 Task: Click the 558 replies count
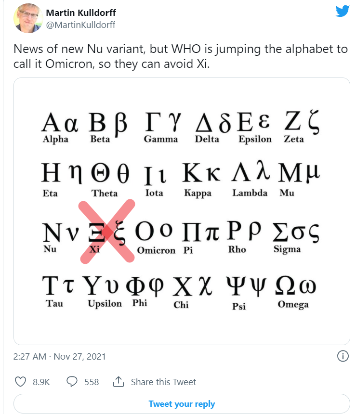[x=92, y=382]
